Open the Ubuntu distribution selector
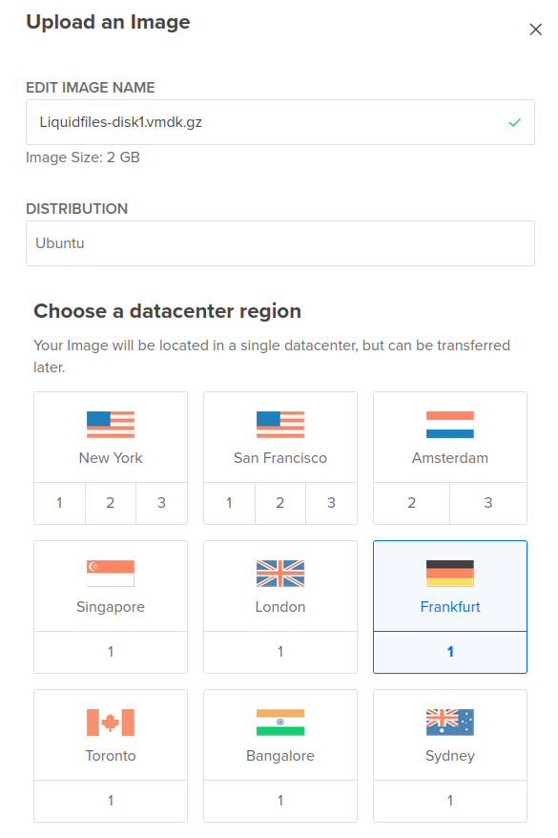Screen dimensions: 558x838 coord(279,243)
